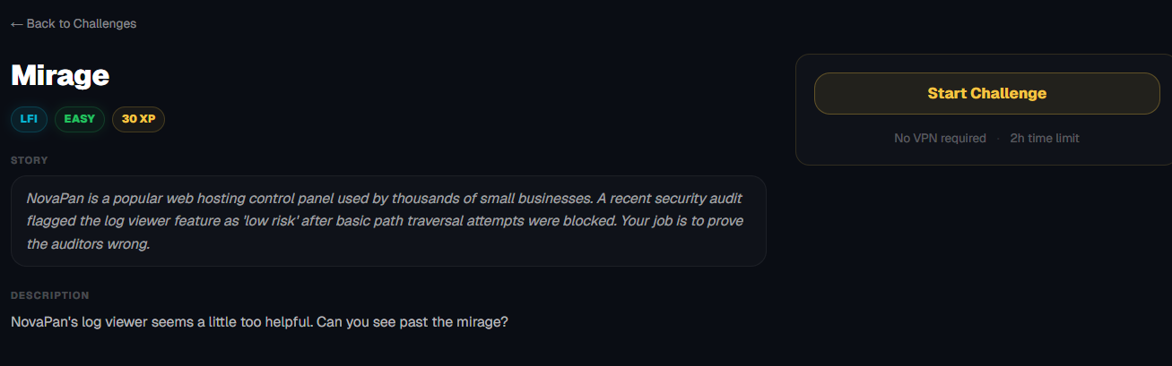Go back to Challenges page
Image resolution: width=1172 pixels, height=366 pixels.
pyautogui.click(x=81, y=24)
